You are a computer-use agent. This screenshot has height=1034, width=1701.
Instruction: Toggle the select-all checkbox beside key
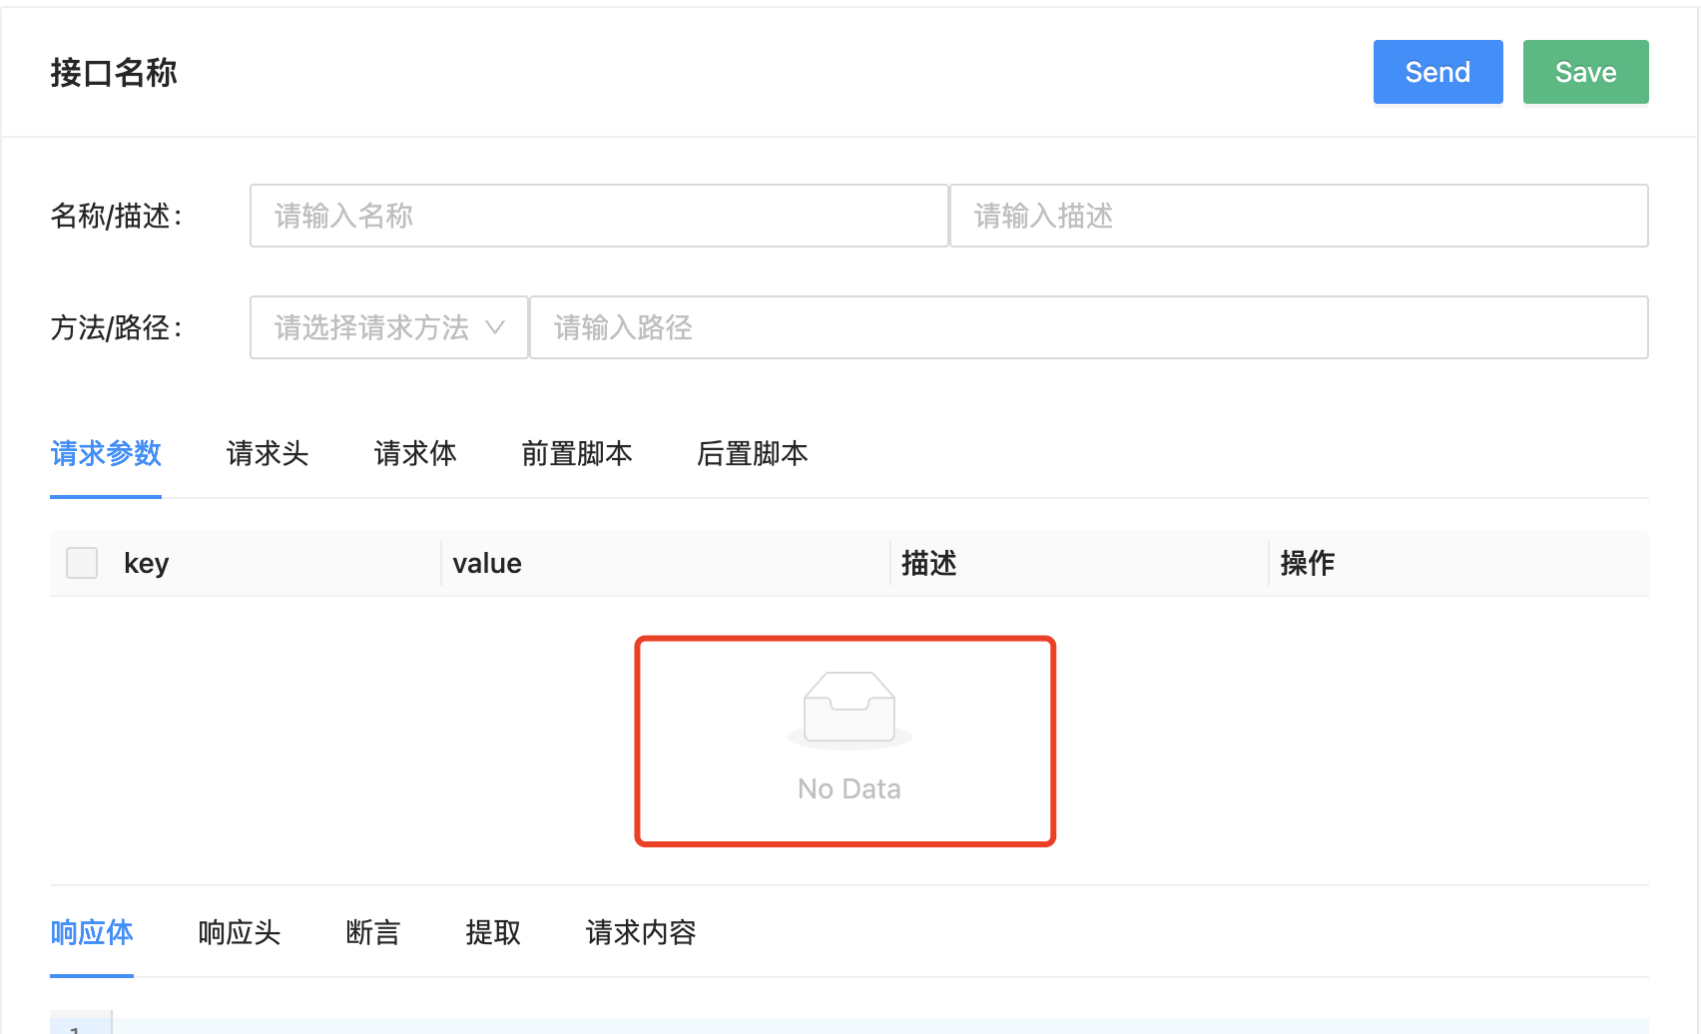[x=82, y=563]
